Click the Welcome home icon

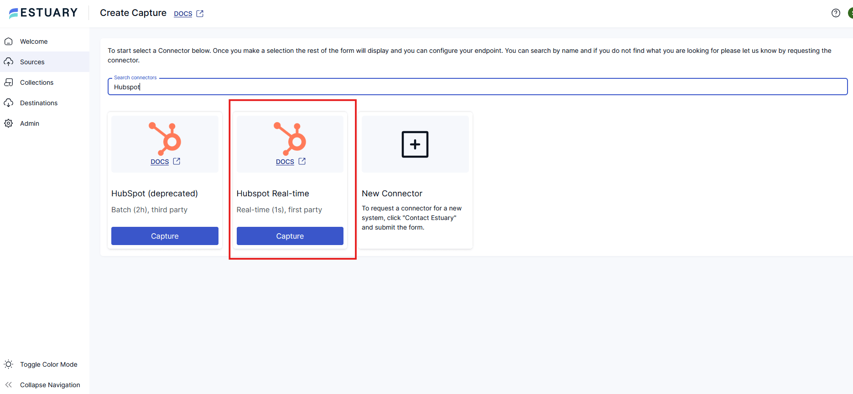click(9, 41)
